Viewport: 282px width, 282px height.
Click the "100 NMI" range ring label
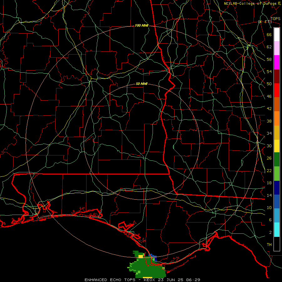(142, 26)
